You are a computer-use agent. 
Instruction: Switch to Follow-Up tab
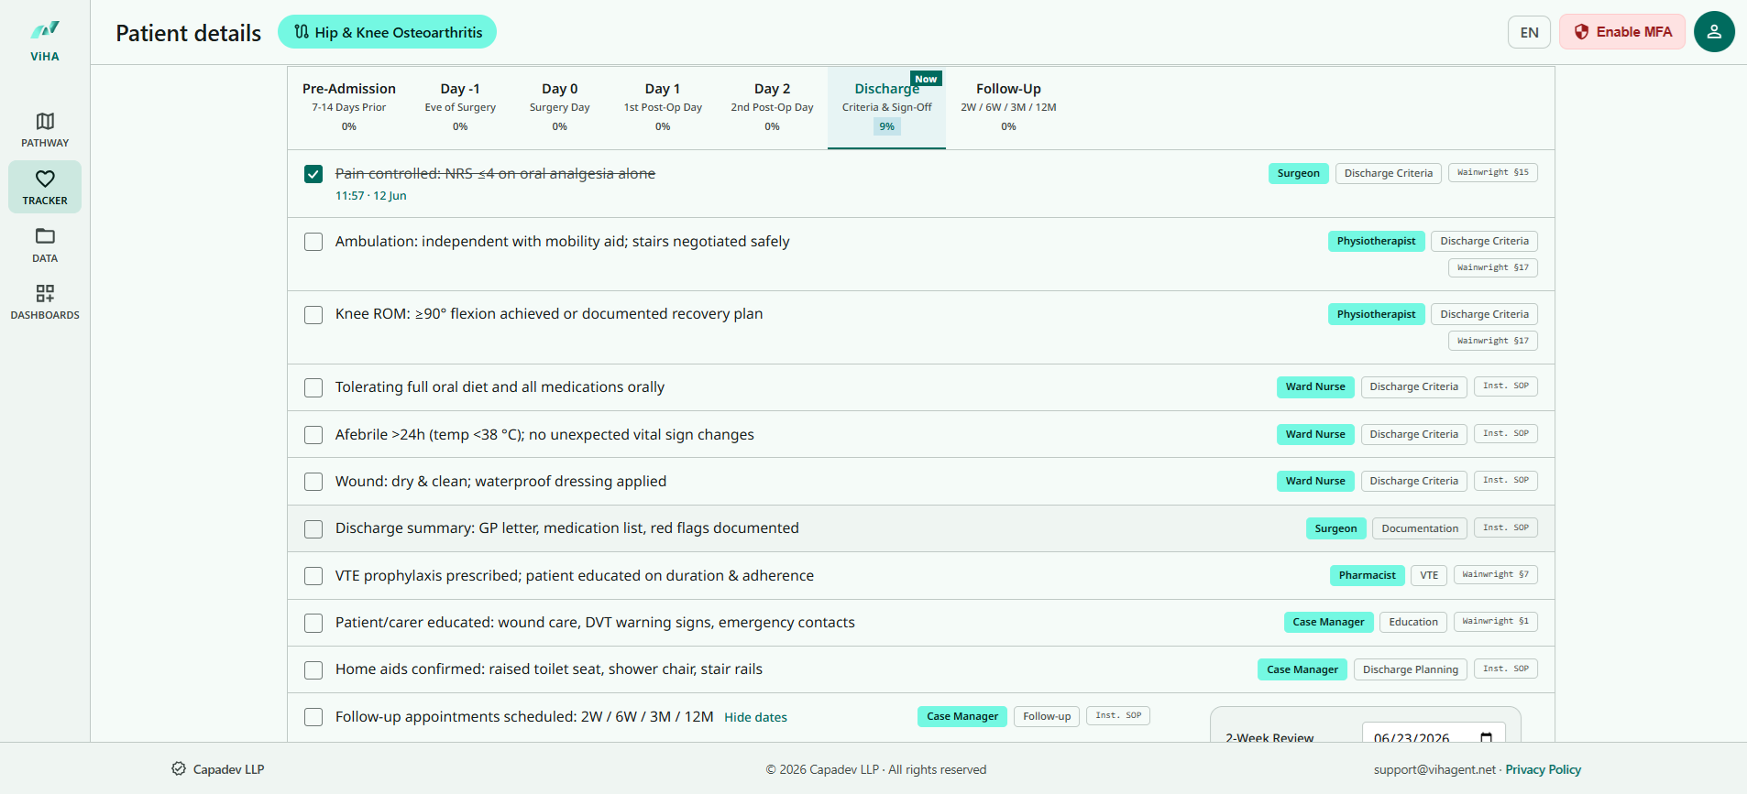point(1008,107)
